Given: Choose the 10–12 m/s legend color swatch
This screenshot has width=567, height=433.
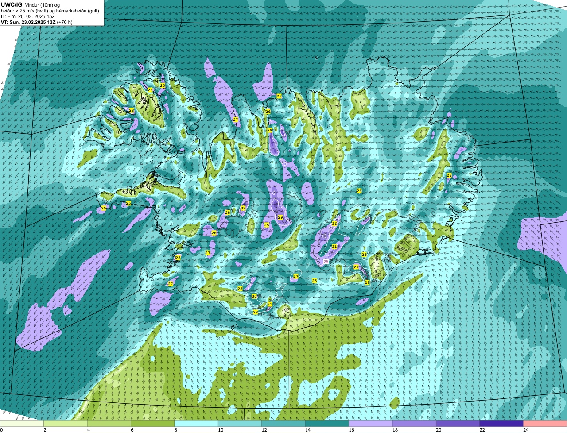Looking at the screenshot, I should [x=240, y=423].
